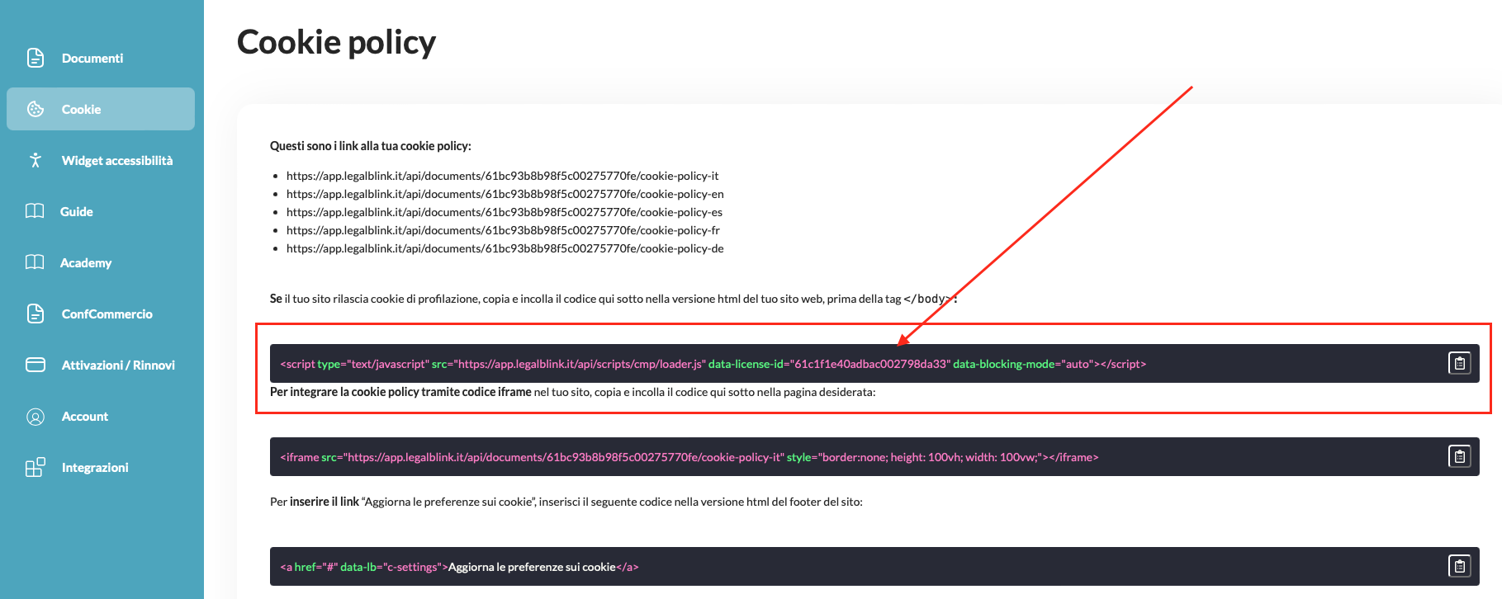The height and width of the screenshot is (599, 1502).
Task: Open the Spanish cookie-policy-es link
Action: pyautogui.click(x=504, y=212)
